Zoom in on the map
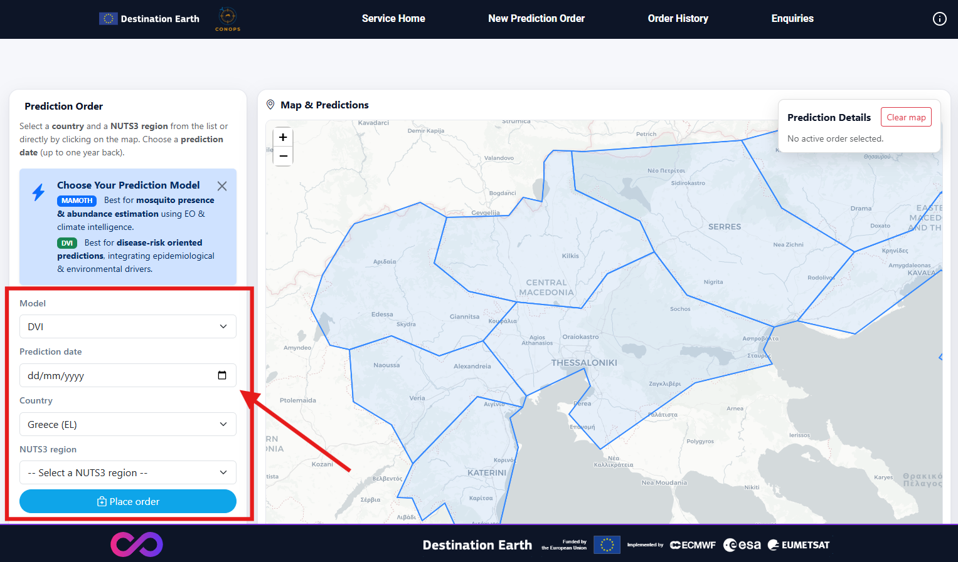The image size is (958, 562). click(x=283, y=137)
